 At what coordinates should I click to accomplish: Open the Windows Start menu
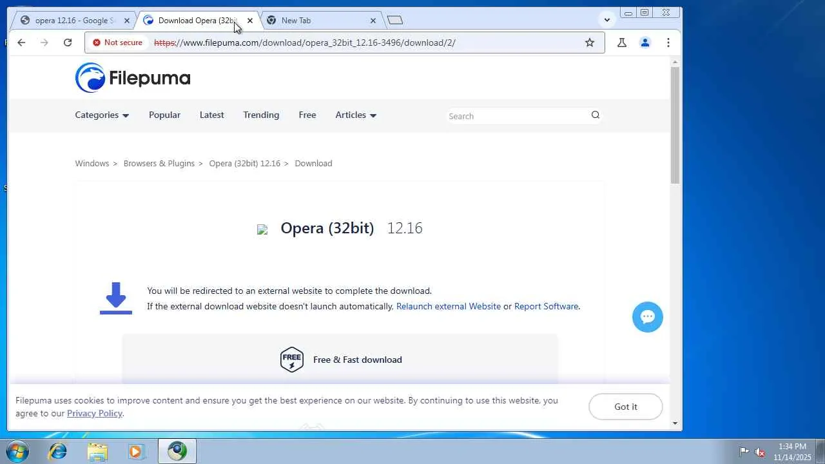[17, 451]
